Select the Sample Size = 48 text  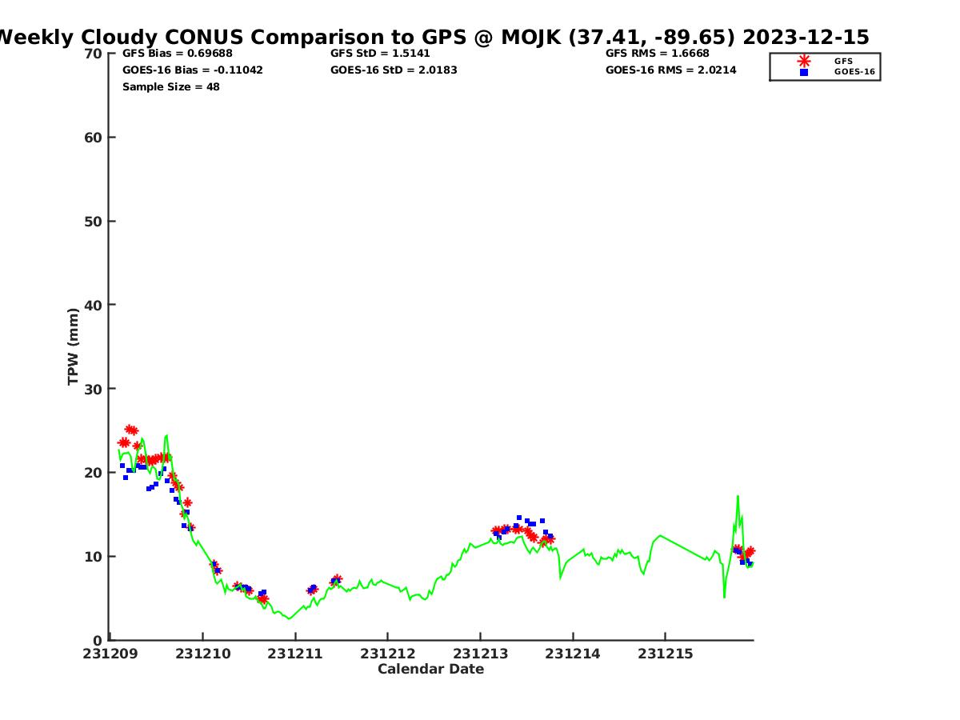click(x=170, y=87)
